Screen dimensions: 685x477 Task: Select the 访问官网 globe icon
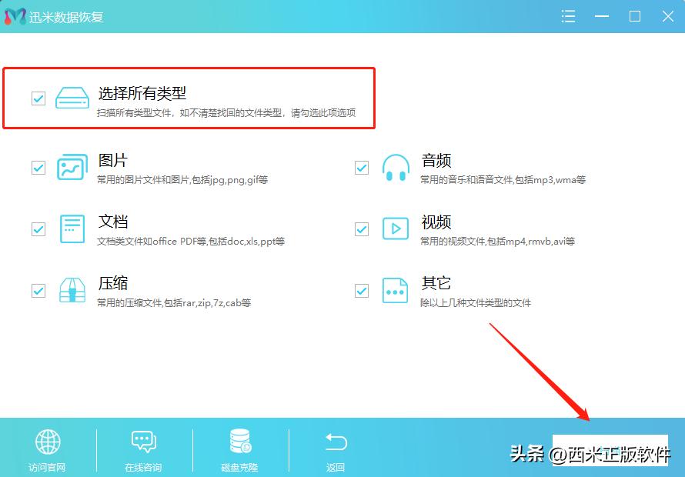pyautogui.click(x=48, y=441)
